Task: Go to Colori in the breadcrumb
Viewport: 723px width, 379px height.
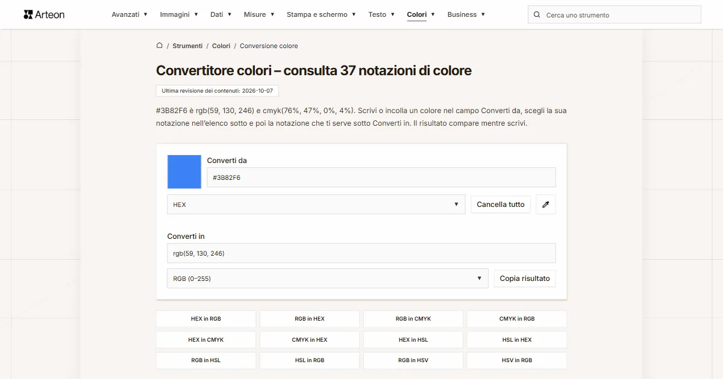Action: click(221, 46)
